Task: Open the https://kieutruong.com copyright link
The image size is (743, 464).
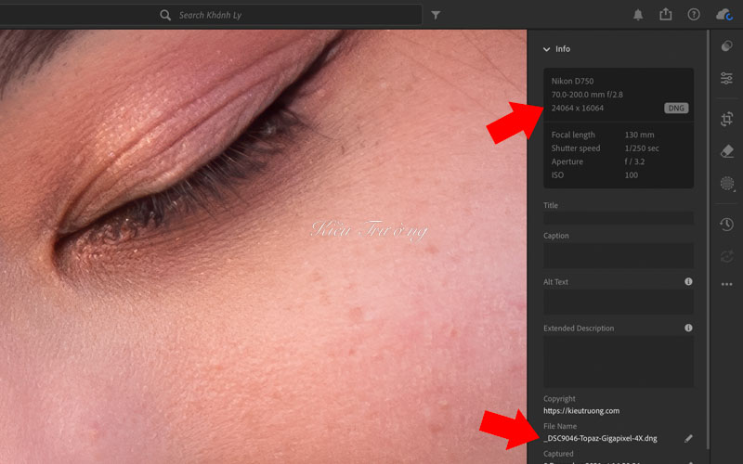Action: pyautogui.click(x=581, y=411)
